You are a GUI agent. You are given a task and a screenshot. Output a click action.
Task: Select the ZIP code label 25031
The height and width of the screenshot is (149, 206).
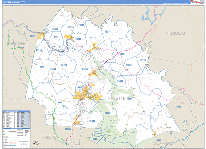pyautogui.click(x=57, y=37)
